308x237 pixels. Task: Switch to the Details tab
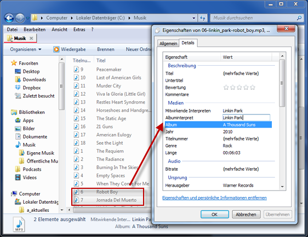(x=188, y=43)
